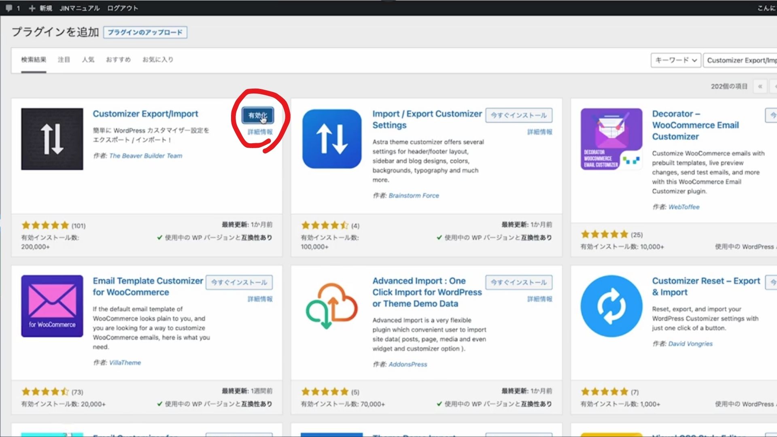Click the 202個の項目 results count text
The height and width of the screenshot is (437, 777).
pos(729,86)
